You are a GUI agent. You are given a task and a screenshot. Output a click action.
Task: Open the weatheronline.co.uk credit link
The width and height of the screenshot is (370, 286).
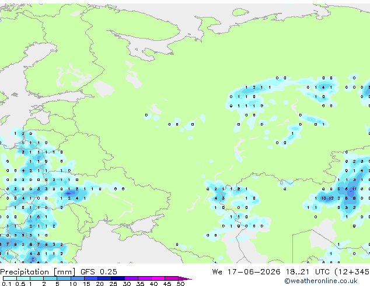point(321,281)
